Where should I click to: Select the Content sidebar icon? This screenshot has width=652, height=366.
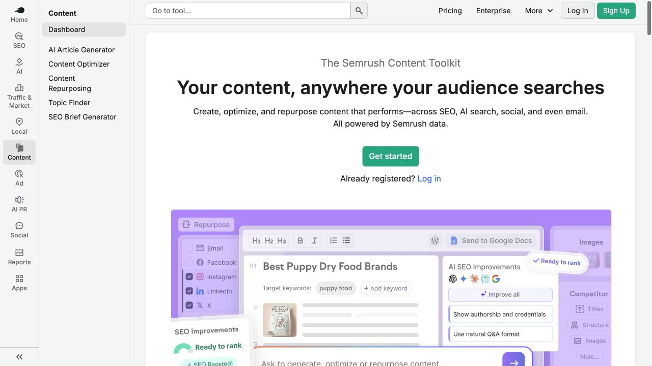pyautogui.click(x=19, y=152)
